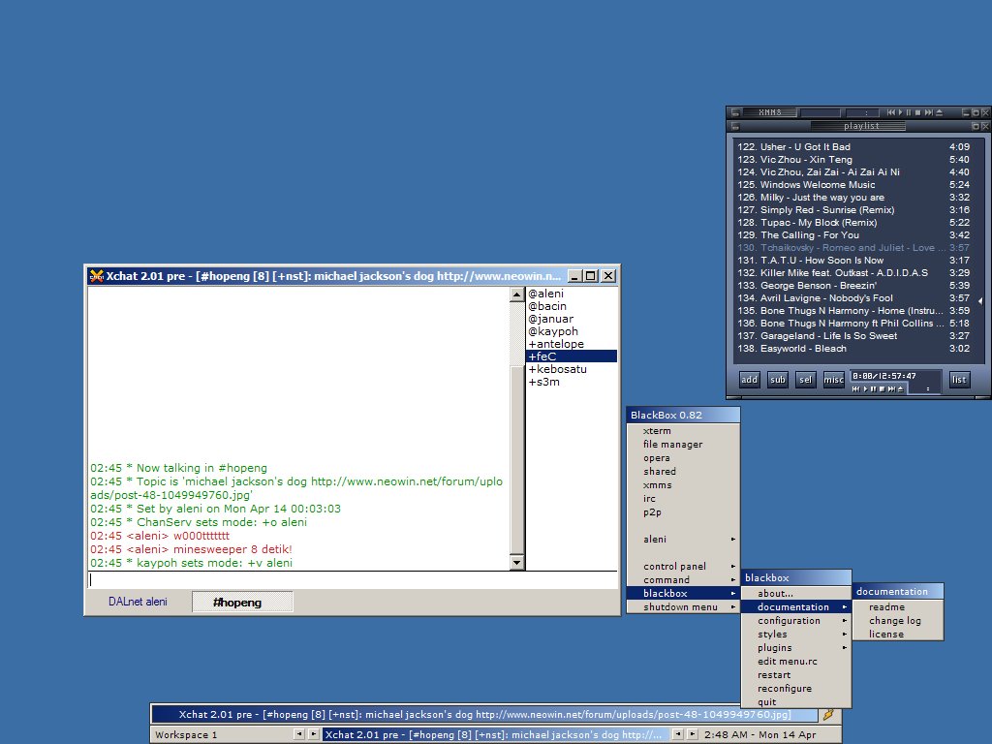The height and width of the screenshot is (744, 992).
Task: Open the playlist window menu icon
Action: 735,126
